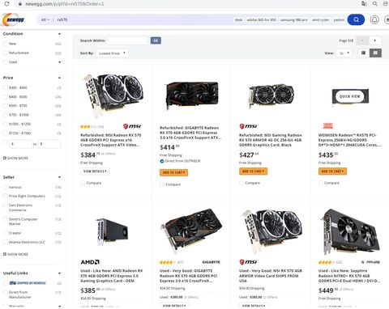Collapse the Useful Links section
This screenshot has height=309, width=389.
click(59, 273)
